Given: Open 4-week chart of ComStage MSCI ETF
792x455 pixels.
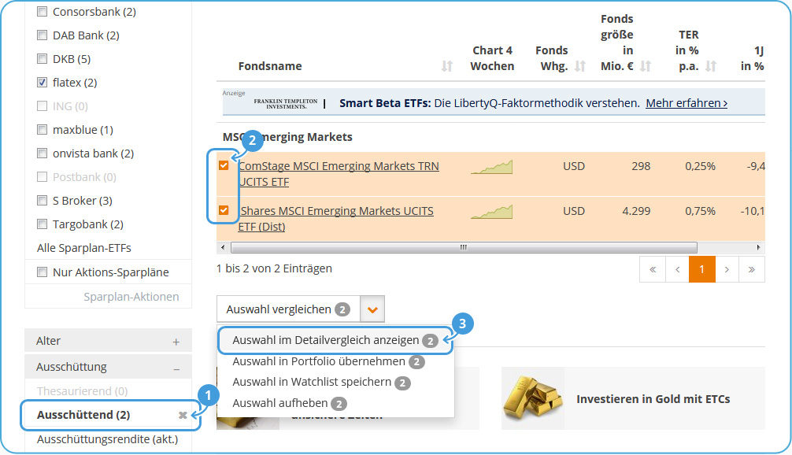Looking at the screenshot, I should pyautogui.click(x=491, y=167).
